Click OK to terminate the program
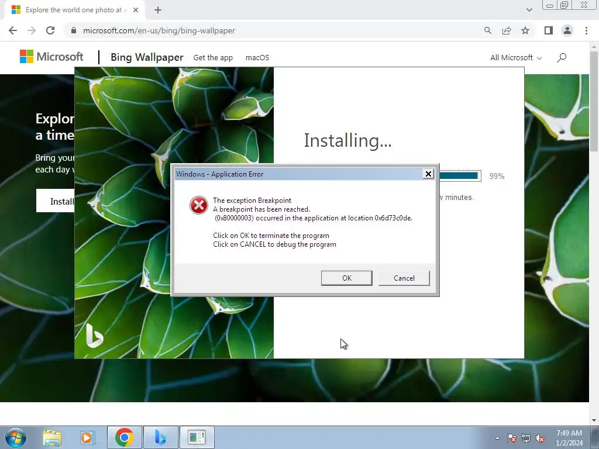The width and height of the screenshot is (599, 449). coord(346,278)
